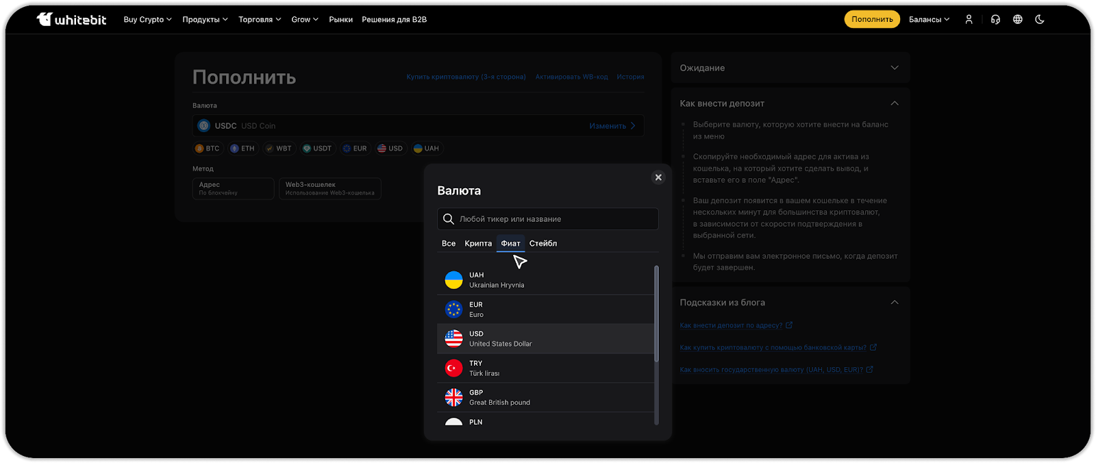Open the user profile icon
This screenshot has width=1096, height=463.
(969, 19)
